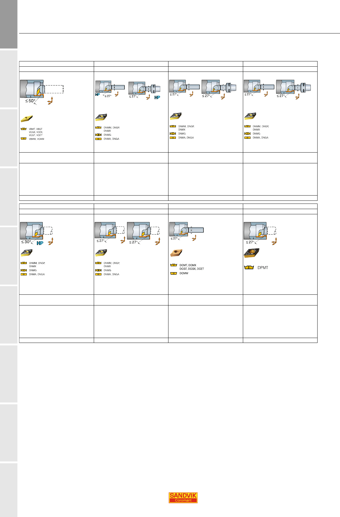Click the VBMT, VBGT insert shape icon
Image resolution: width=340 pixels, height=517 pixels.
(24, 129)
